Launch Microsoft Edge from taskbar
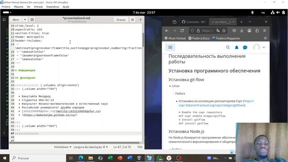 (x=81, y=158)
